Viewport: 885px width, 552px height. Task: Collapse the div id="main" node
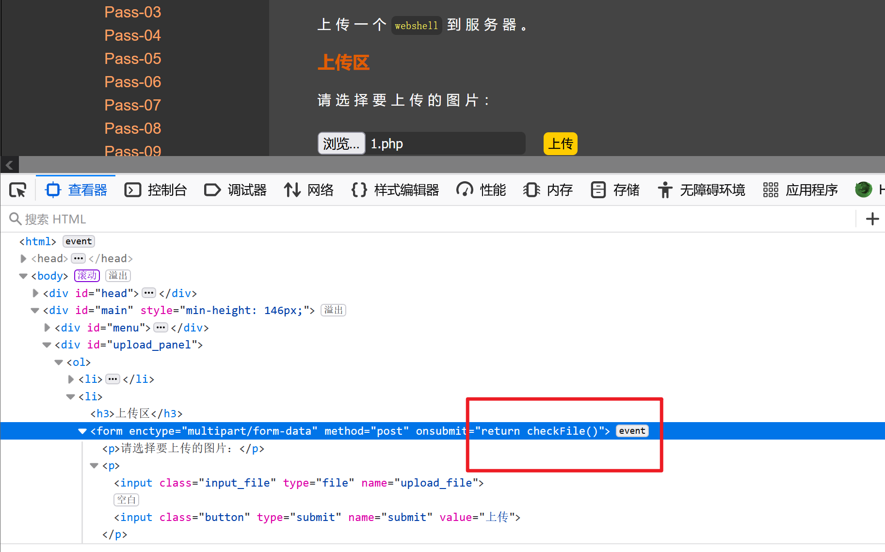pyautogui.click(x=35, y=311)
